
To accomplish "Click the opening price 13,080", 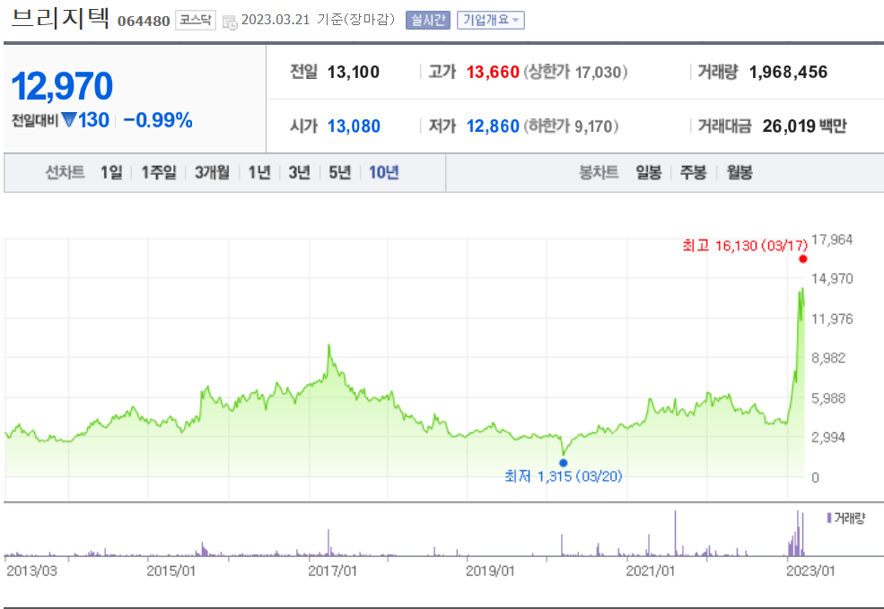I will (x=354, y=126).
